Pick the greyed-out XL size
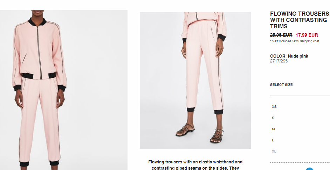 pos(274,151)
